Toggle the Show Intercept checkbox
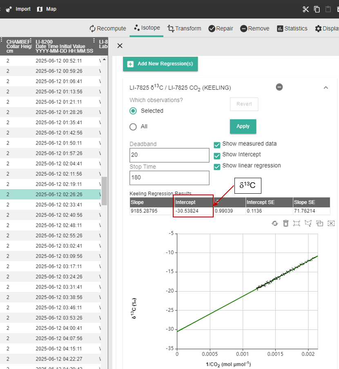Screen dimensions: 339x369 [217, 156]
